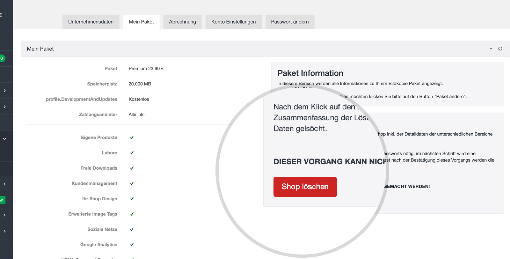
Task: Collapse the Mein Paket panel with its chevron
Action: click(x=491, y=49)
